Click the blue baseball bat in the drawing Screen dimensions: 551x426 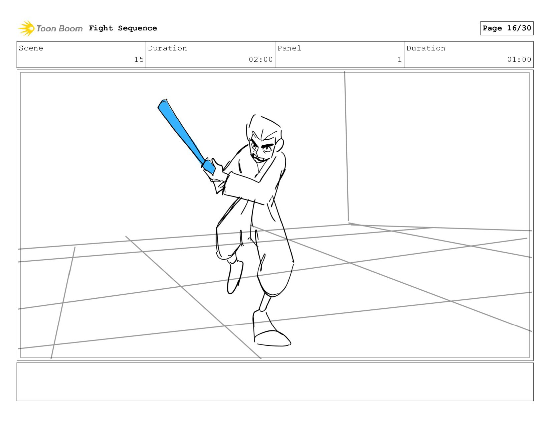pos(186,136)
